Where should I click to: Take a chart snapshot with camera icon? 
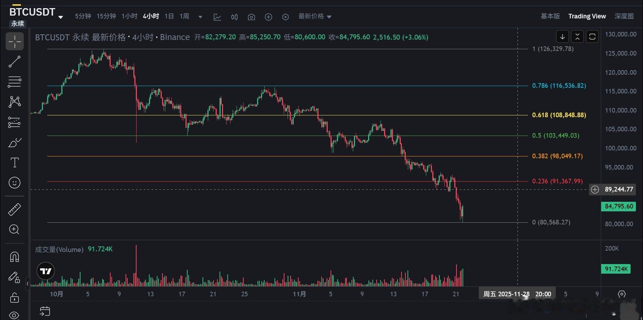tap(251, 17)
